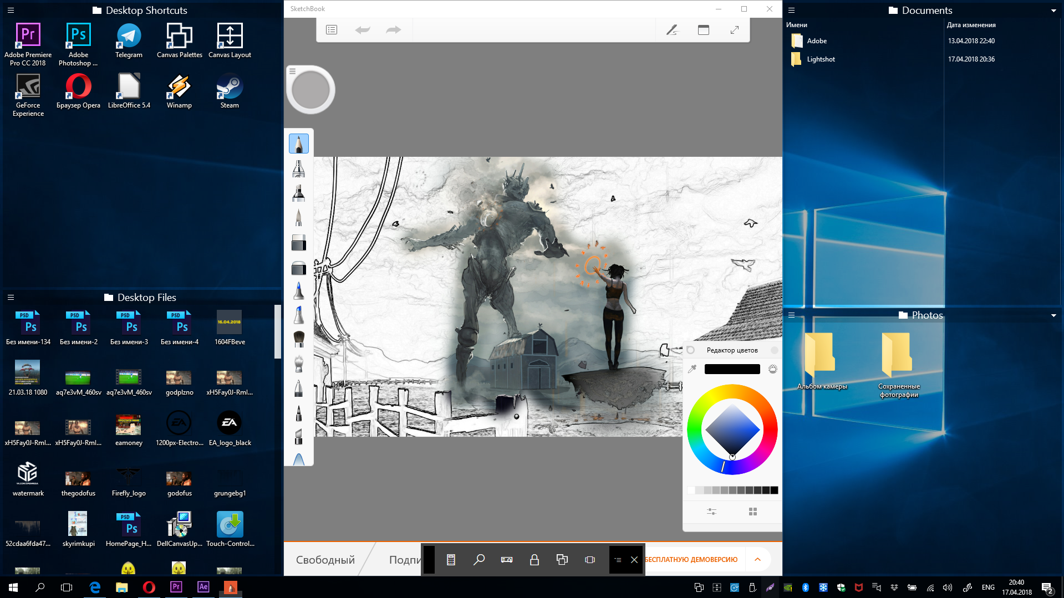Open the Action Center notifications icon
Viewport: 1064px width, 598px height.
pyautogui.click(x=1047, y=587)
